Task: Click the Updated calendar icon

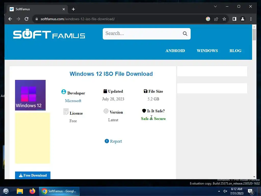Action: tap(105, 91)
